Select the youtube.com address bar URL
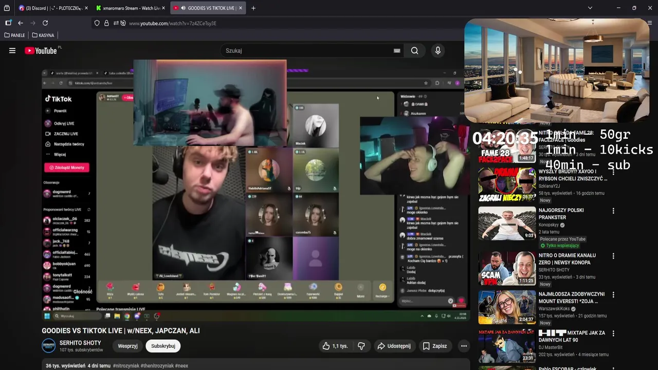This screenshot has height=370, width=658. click(x=172, y=23)
